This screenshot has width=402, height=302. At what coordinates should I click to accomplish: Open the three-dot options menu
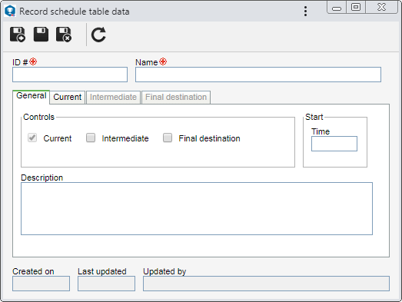click(305, 12)
